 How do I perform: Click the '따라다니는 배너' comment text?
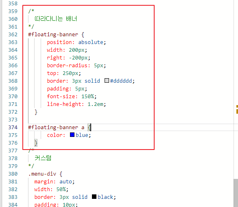coord(56,19)
